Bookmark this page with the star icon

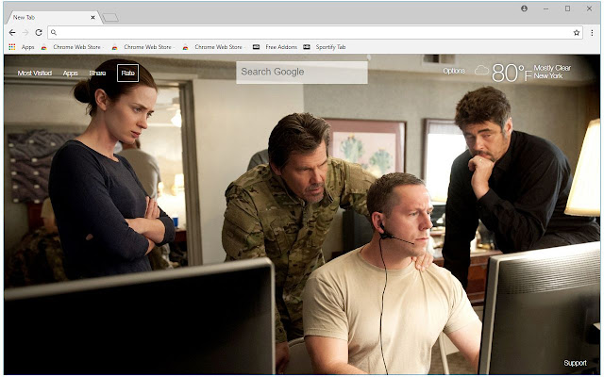(x=577, y=33)
